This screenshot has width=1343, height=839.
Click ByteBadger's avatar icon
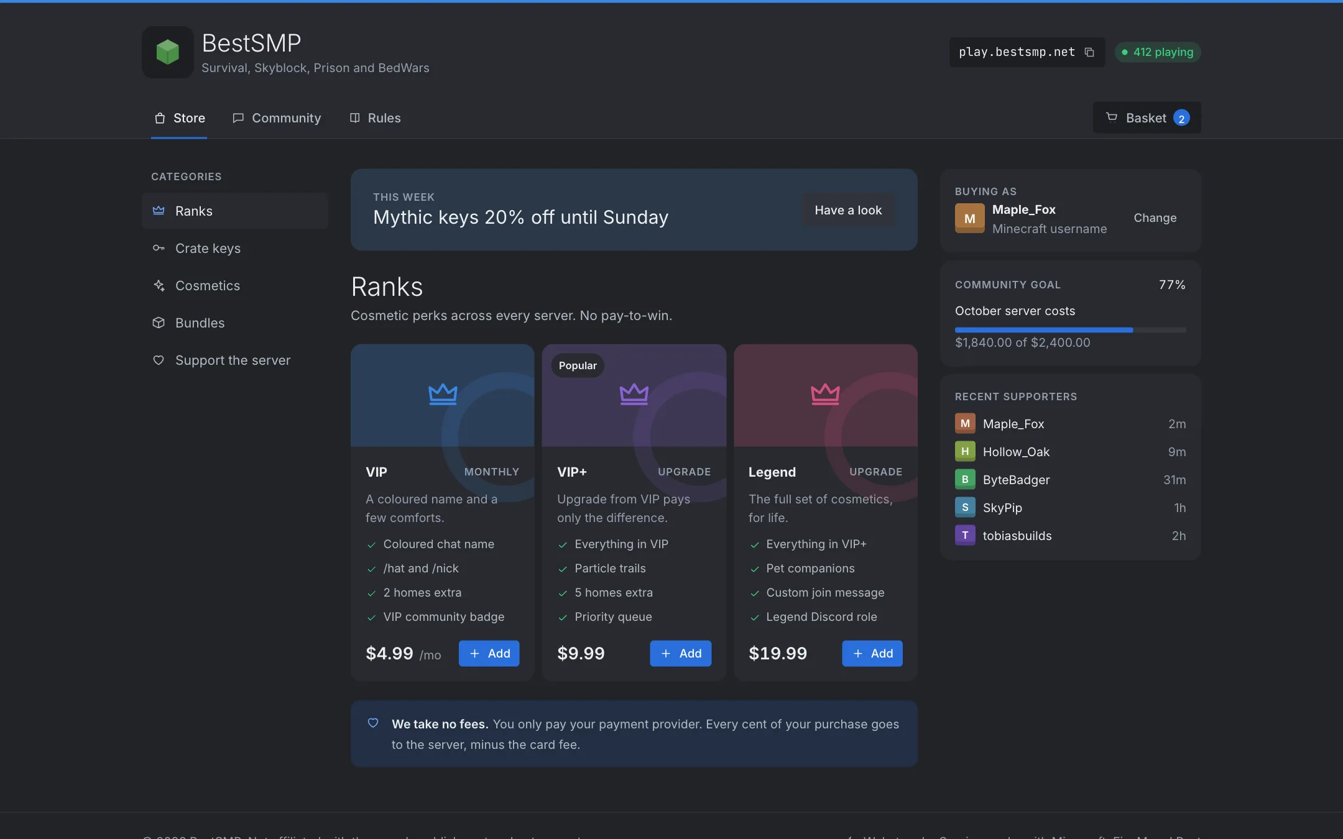coord(965,479)
